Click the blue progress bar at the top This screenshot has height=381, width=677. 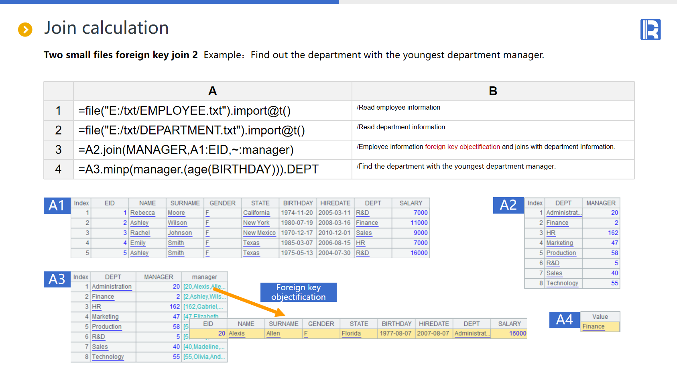click(x=169, y=2)
